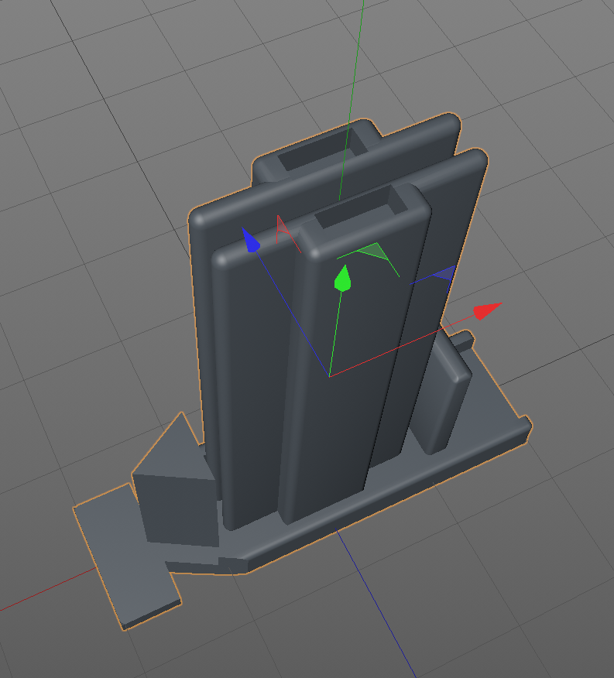Click the red X-axis arrow handle
The height and width of the screenshot is (678, 614).
488,311
